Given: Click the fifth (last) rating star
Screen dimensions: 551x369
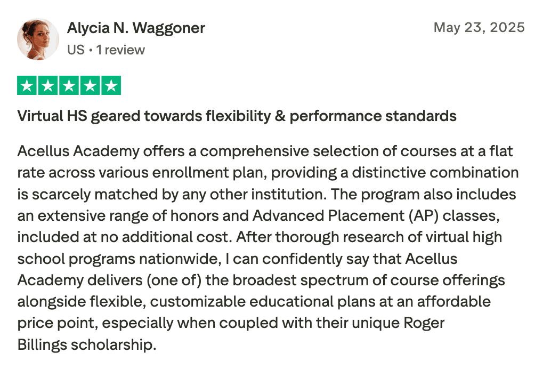Looking at the screenshot, I should click(x=111, y=86).
